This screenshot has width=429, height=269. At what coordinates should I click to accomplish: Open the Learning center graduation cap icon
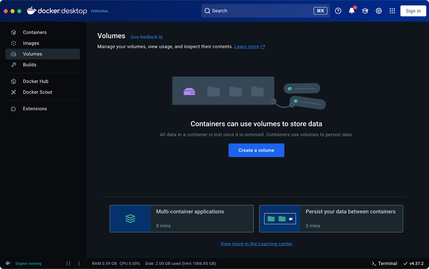tap(365, 11)
